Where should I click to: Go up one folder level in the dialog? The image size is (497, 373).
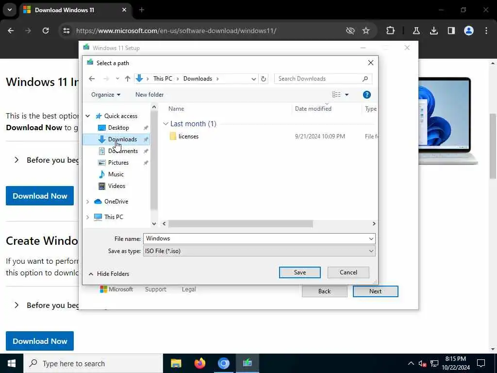[x=128, y=79]
